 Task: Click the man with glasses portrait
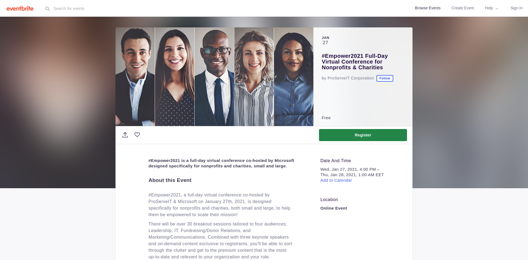point(215,77)
